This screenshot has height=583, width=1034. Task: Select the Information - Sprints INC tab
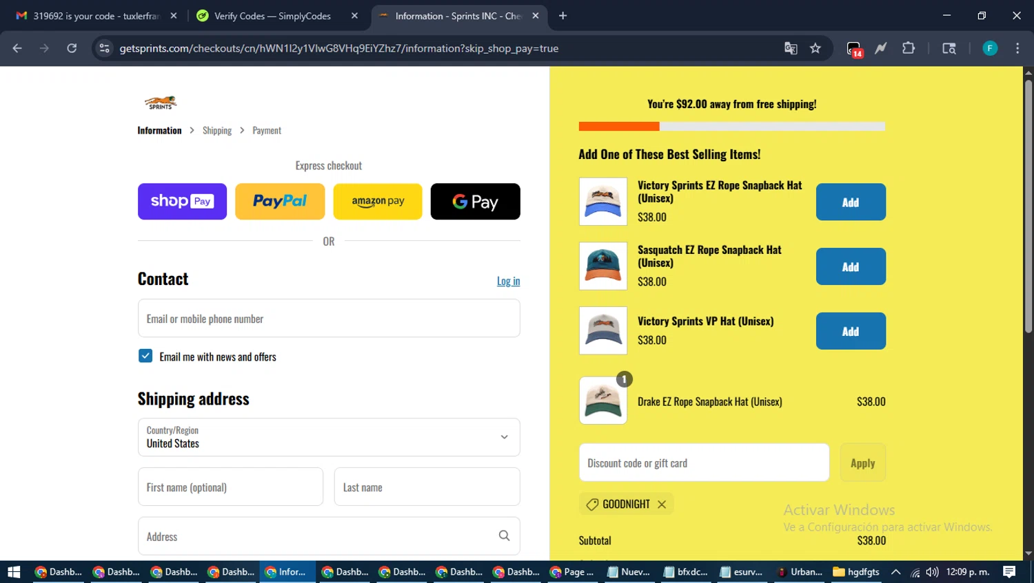458,16
